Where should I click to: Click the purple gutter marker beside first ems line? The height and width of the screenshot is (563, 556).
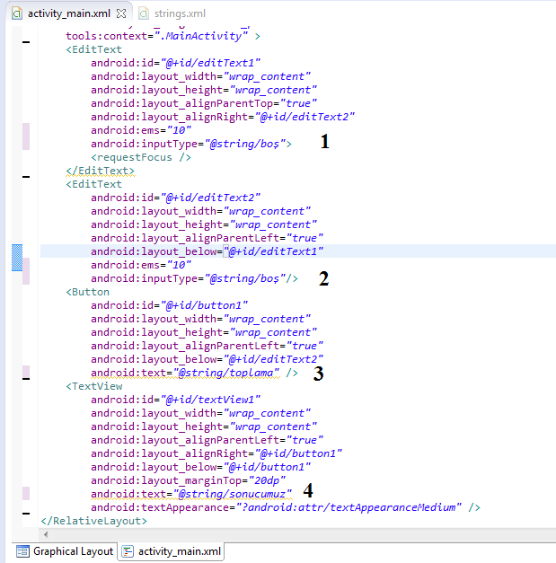click(26, 136)
